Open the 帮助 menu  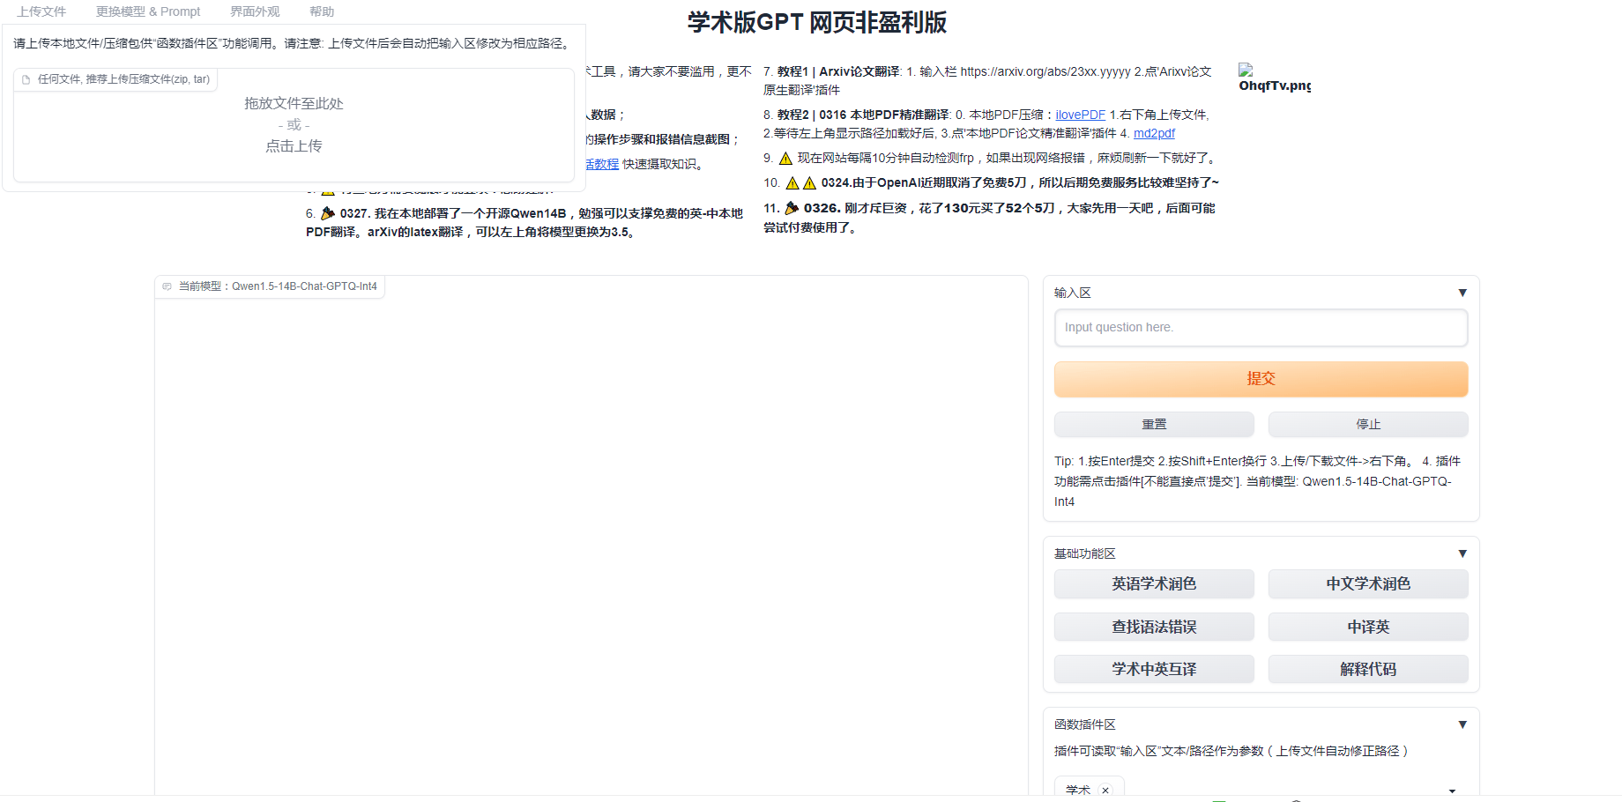coord(322,11)
